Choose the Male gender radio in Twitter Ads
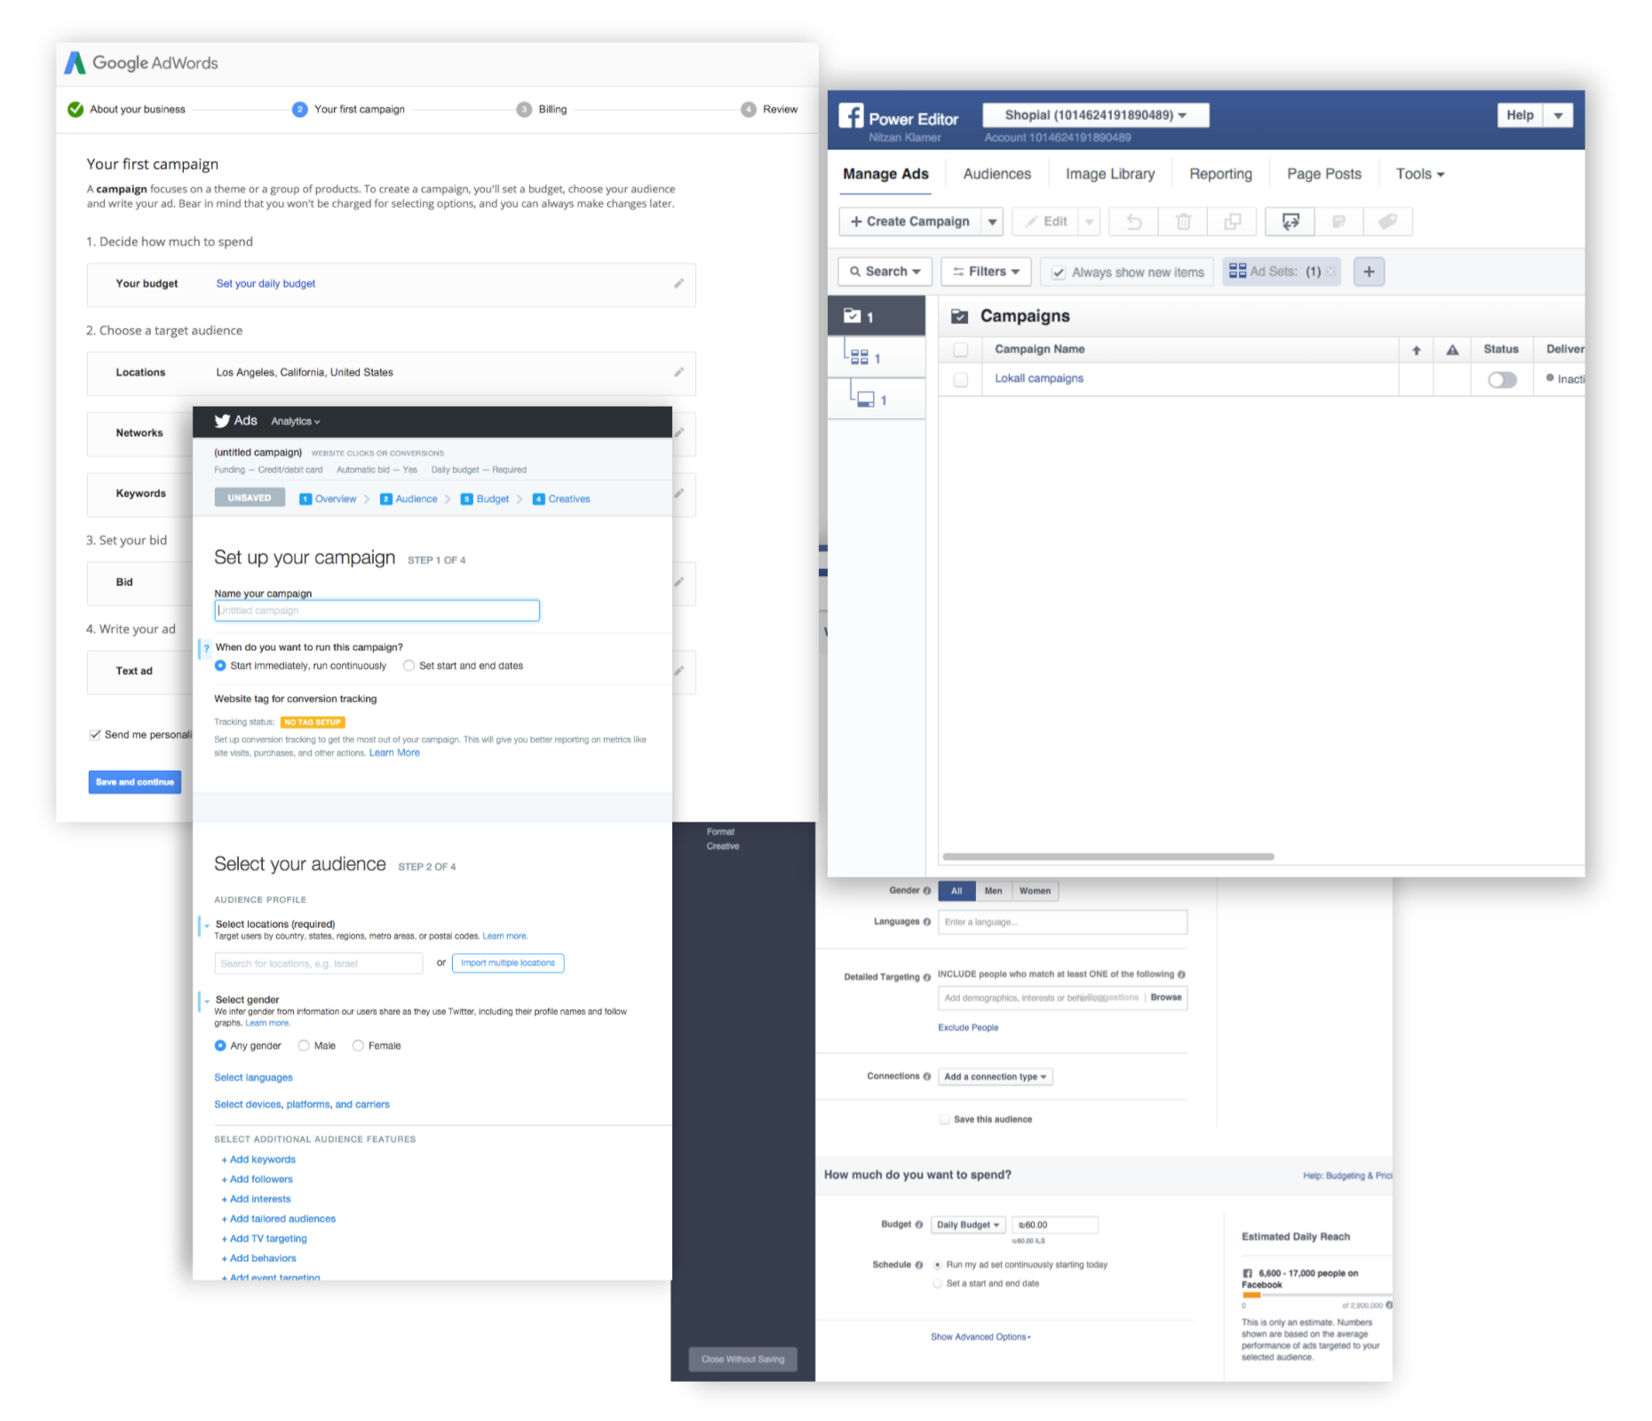1652x1421 pixels. tap(304, 1046)
